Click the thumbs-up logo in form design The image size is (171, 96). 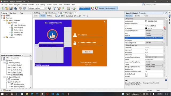point(52,34)
